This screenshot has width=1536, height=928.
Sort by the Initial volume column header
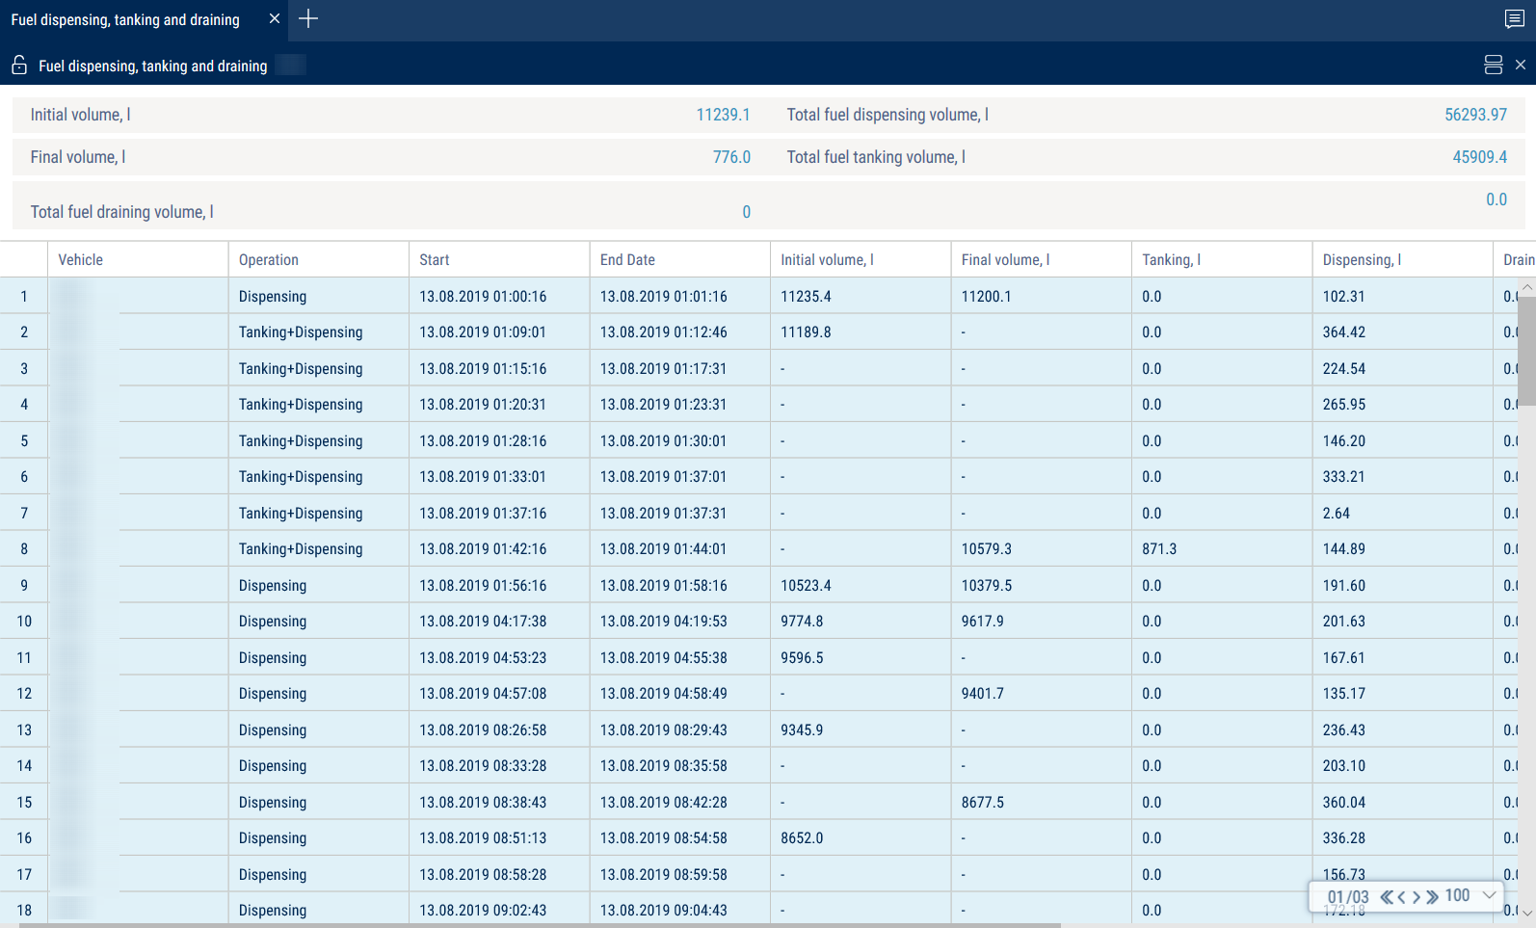[861, 259]
